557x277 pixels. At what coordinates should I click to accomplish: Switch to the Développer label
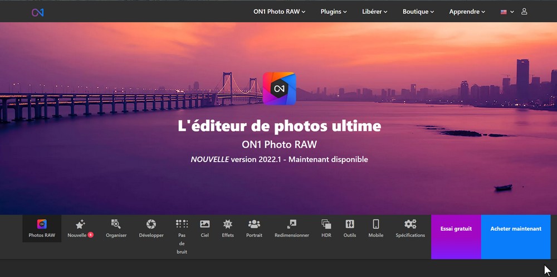pos(152,235)
